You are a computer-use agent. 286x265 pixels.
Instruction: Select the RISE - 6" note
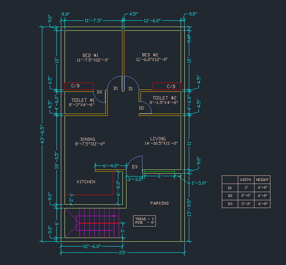click(x=145, y=223)
